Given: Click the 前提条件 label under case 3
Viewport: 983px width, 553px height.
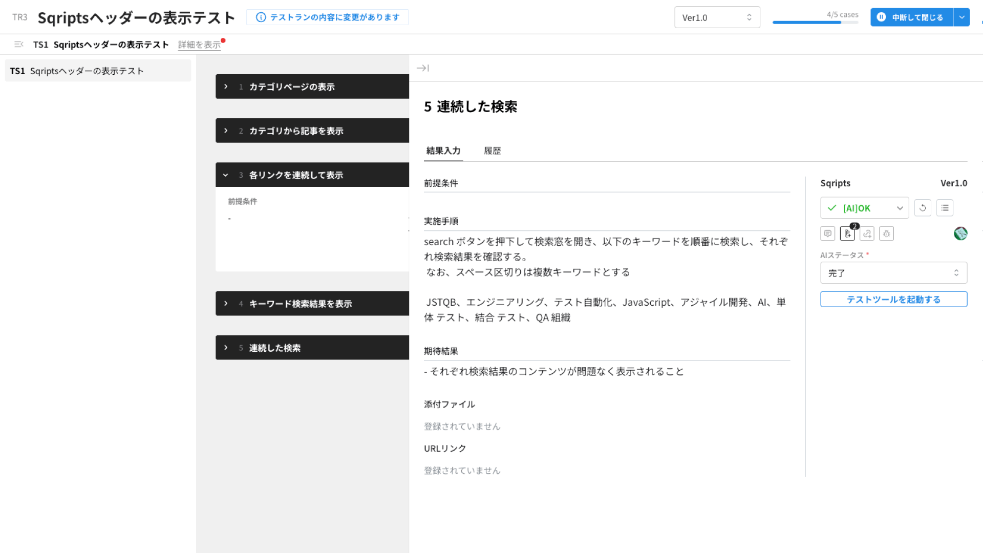Looking at the screenshot, I should 243,202.
